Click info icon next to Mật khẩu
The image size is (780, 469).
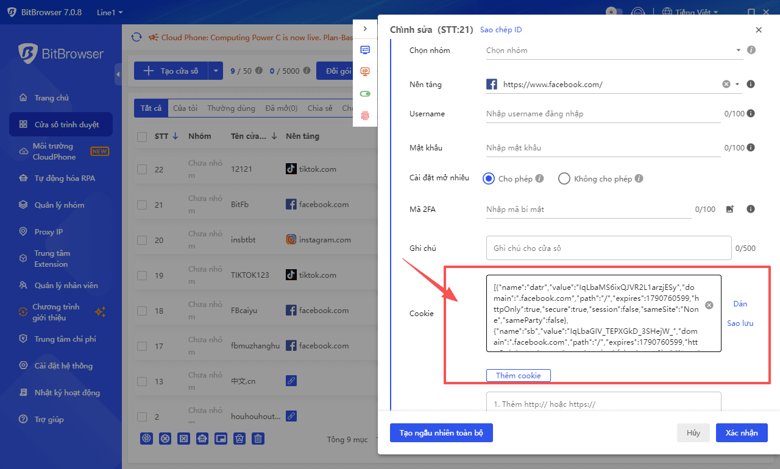(x=751, y=147)
